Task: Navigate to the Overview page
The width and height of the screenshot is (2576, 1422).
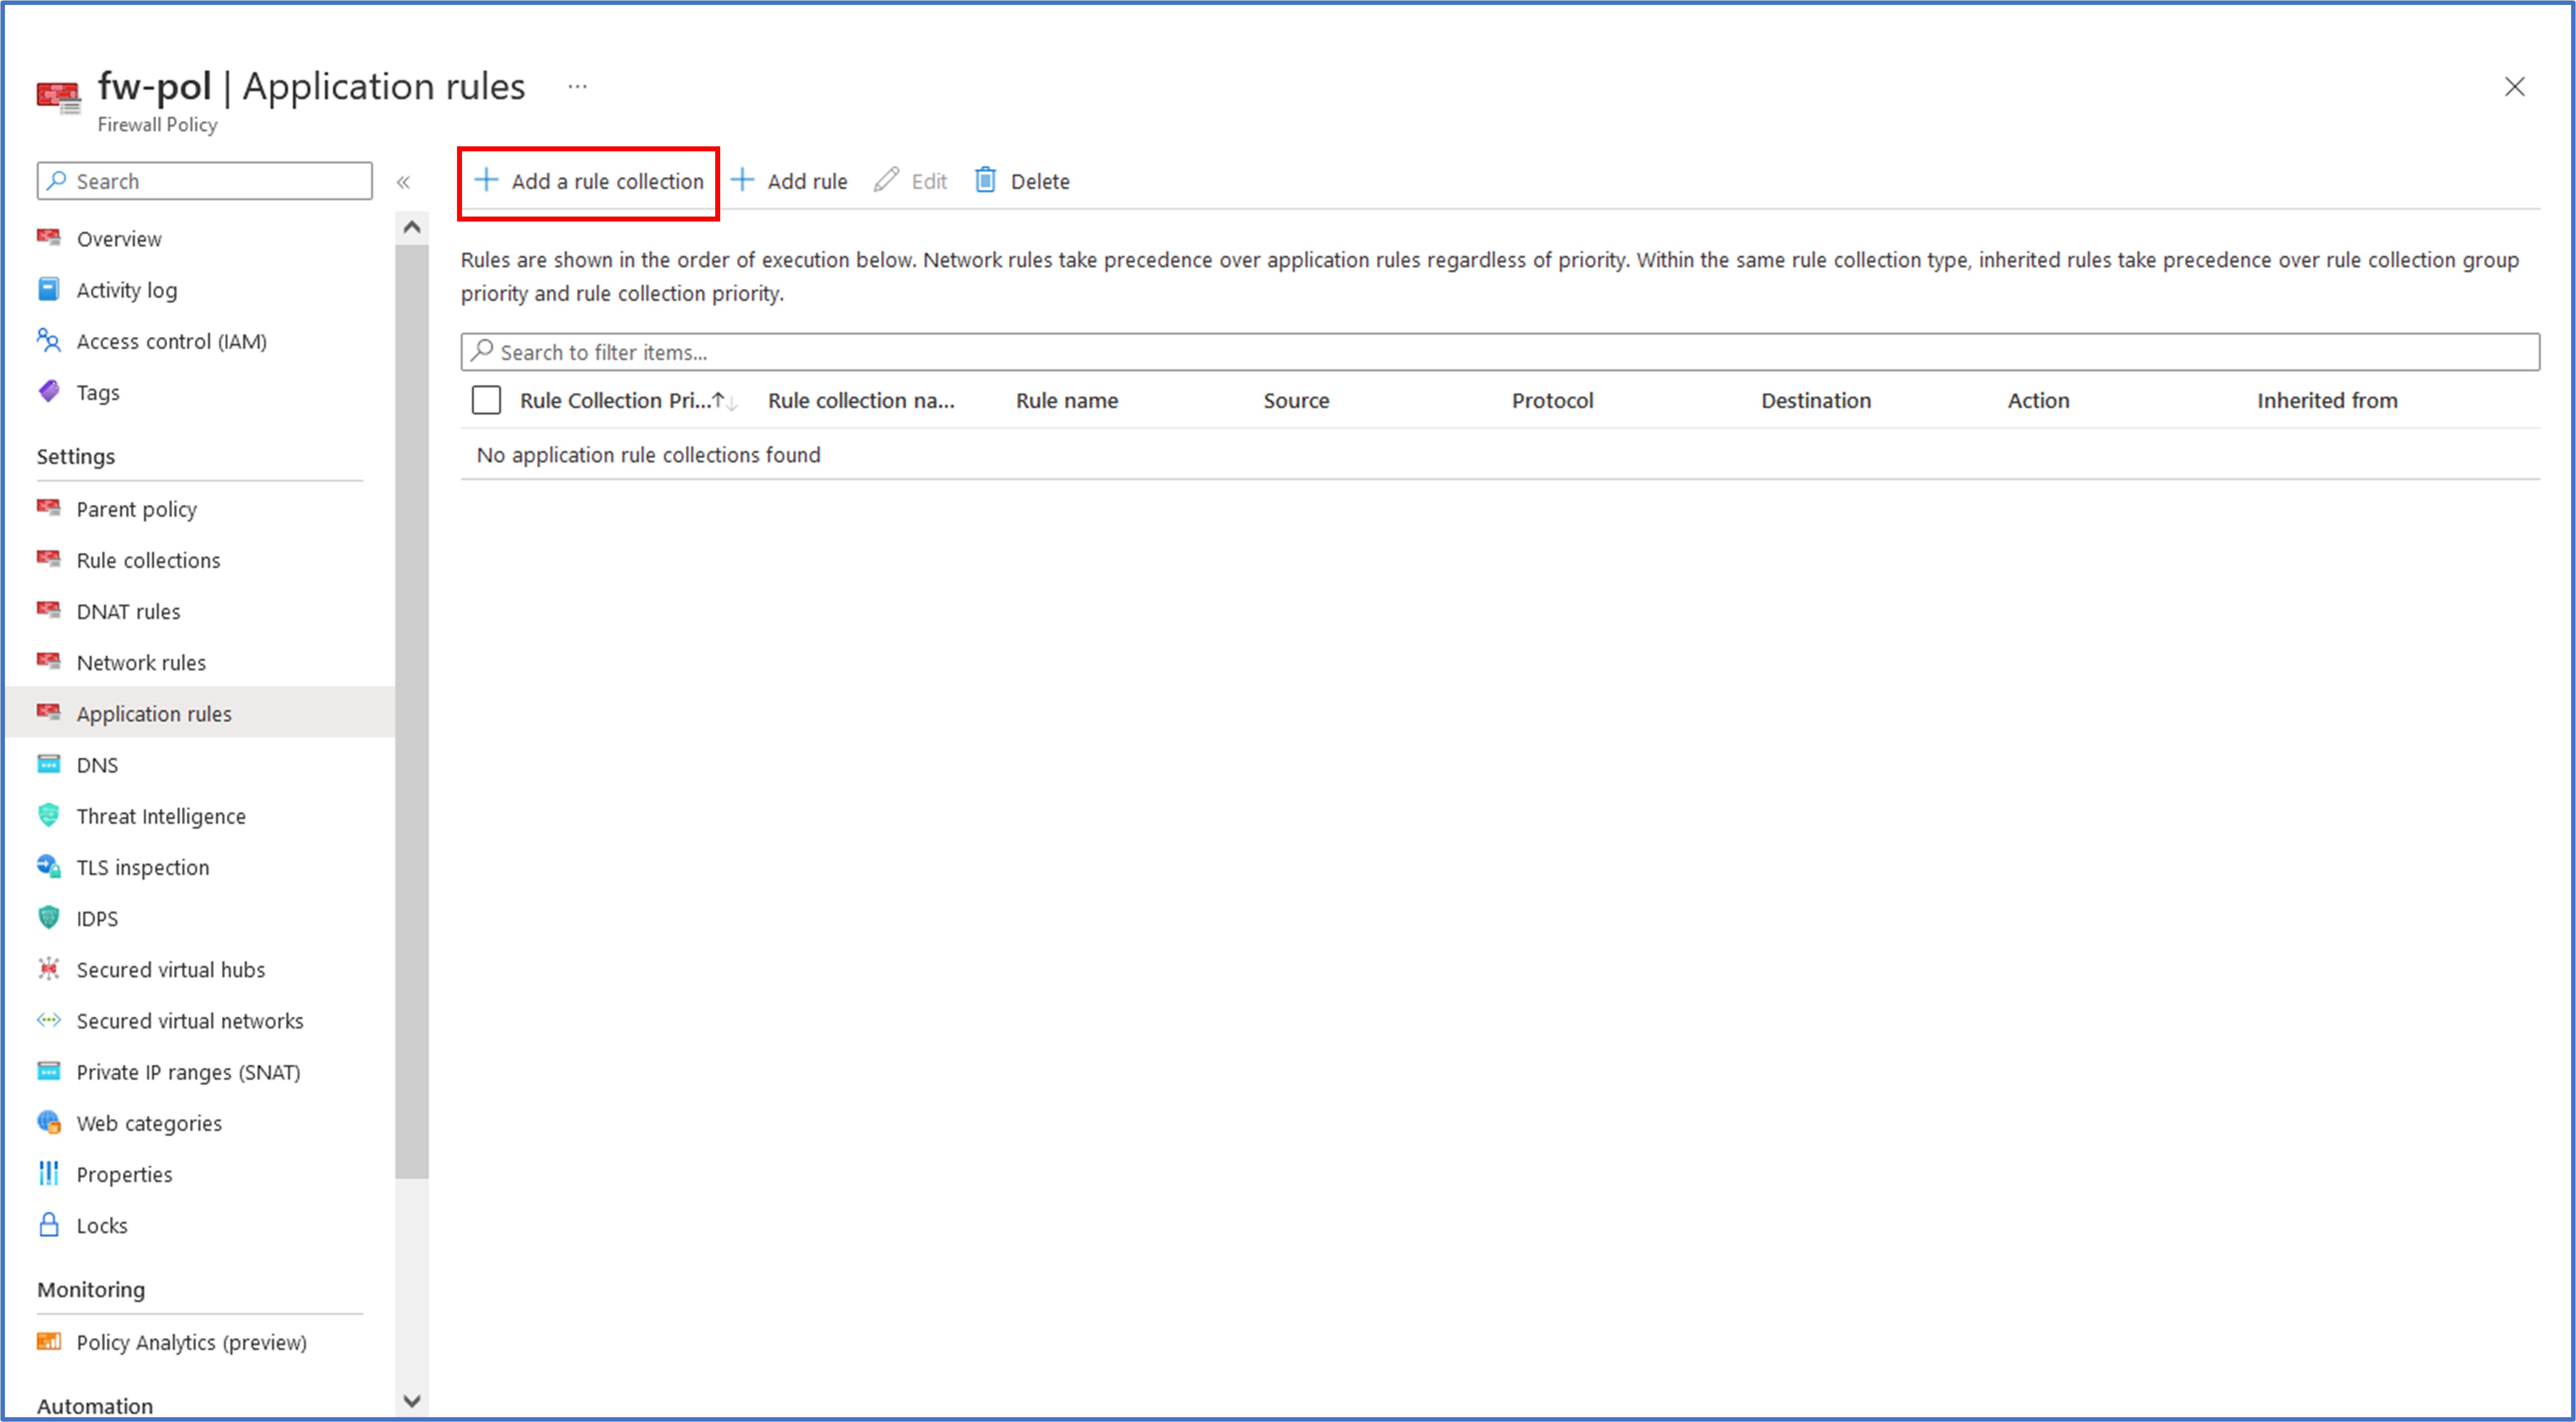Action: (x=118, y=238)
